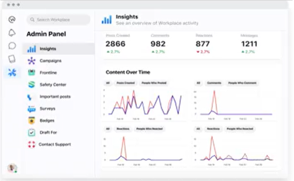
Task: Click the magnifier icon in search box
Action: [x=33, y=20]
